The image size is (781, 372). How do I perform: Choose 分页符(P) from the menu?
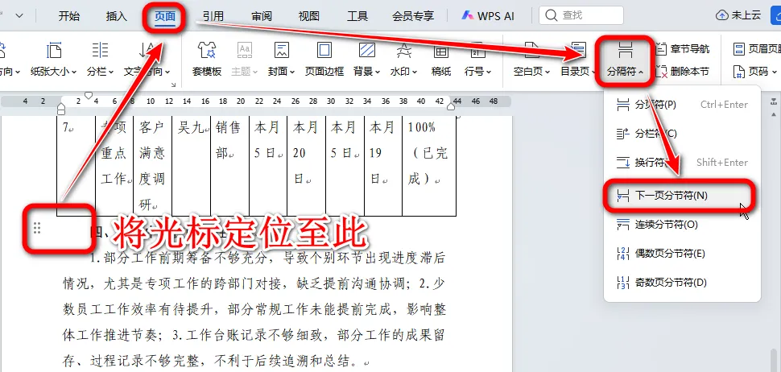(x=682, y=105)
